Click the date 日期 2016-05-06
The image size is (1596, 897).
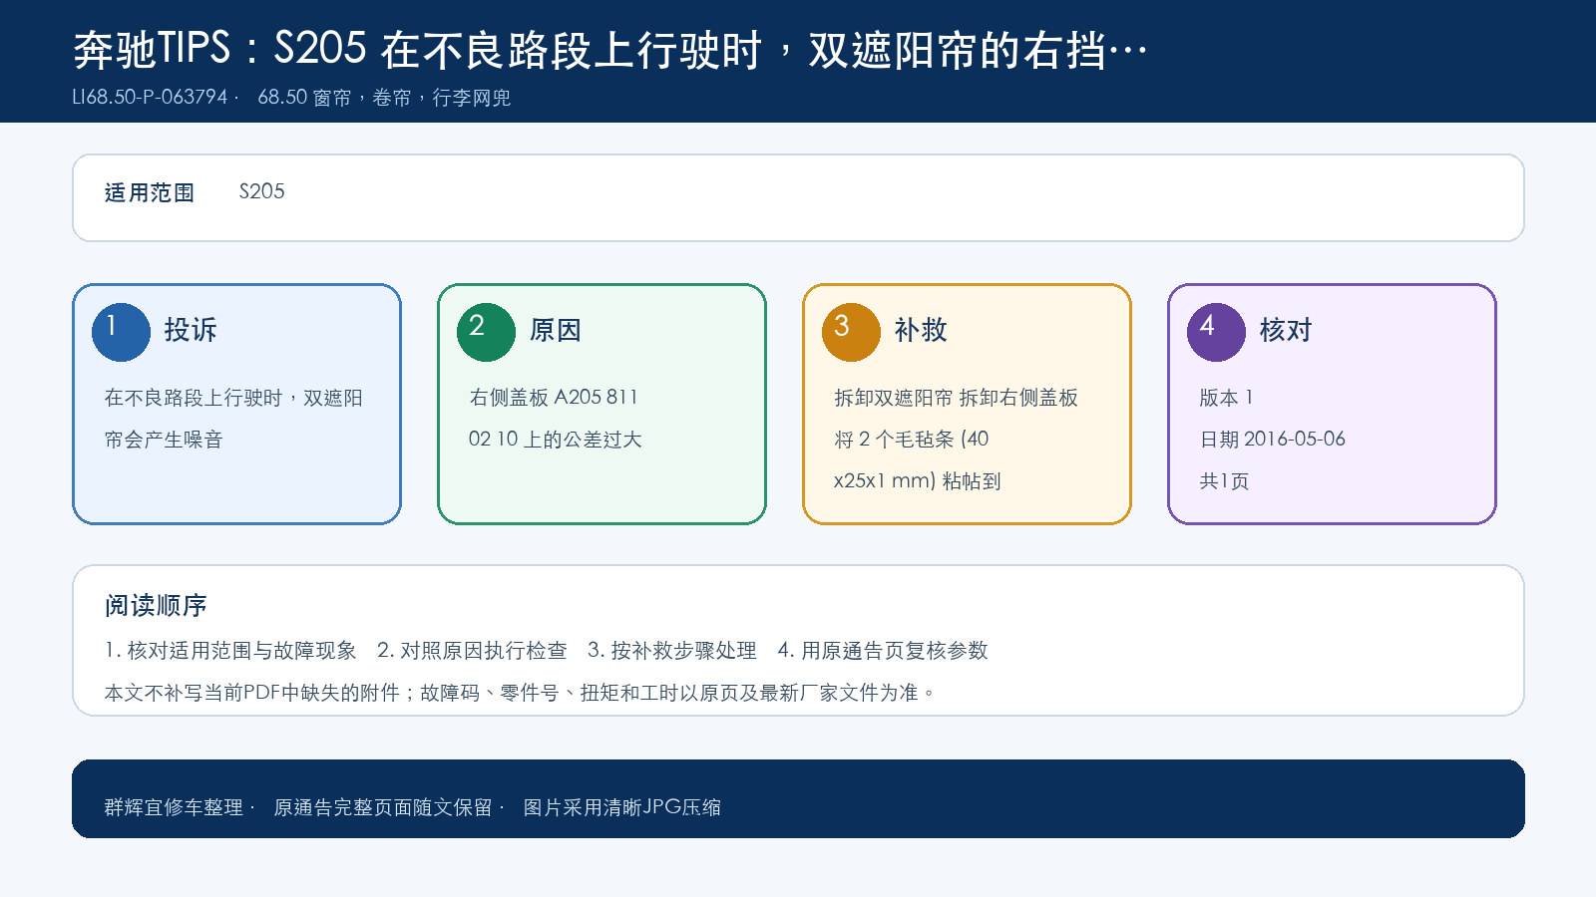click(x=1273, y=440)
